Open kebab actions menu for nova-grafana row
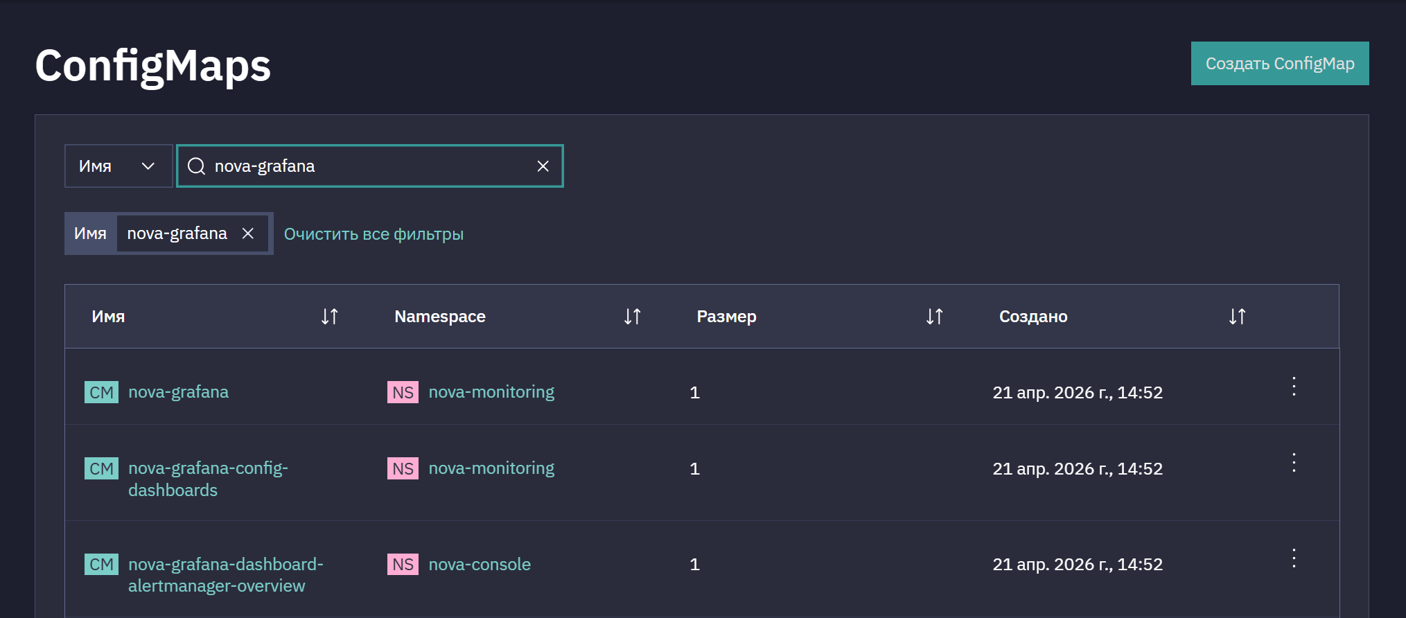The height and width of the screenshot is (618, 1406). pos(1294,387)
